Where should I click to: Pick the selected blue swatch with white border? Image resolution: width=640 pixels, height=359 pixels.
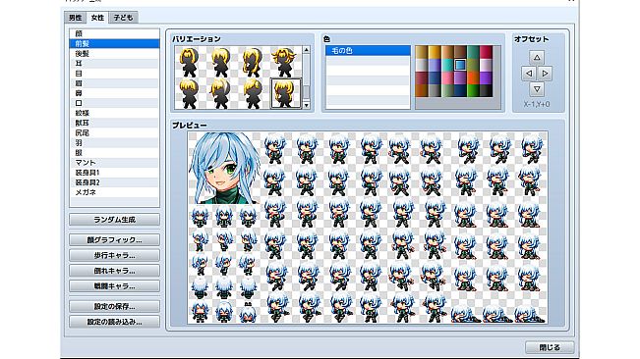pos(460,65)
